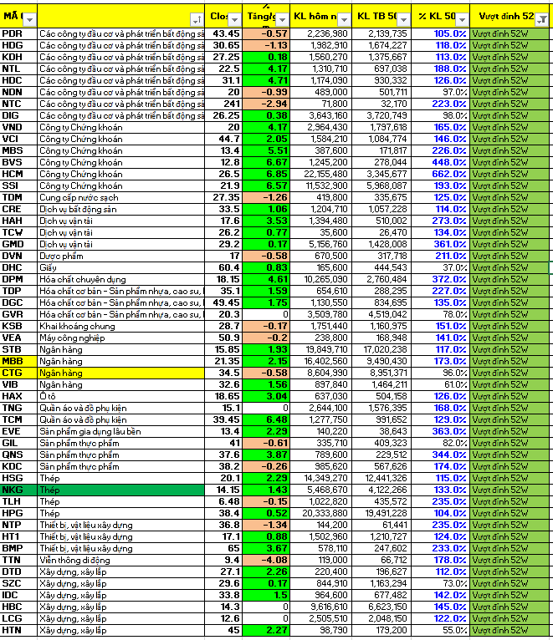Select the Cung cấp nước sạch industry cell

(121, 197)
